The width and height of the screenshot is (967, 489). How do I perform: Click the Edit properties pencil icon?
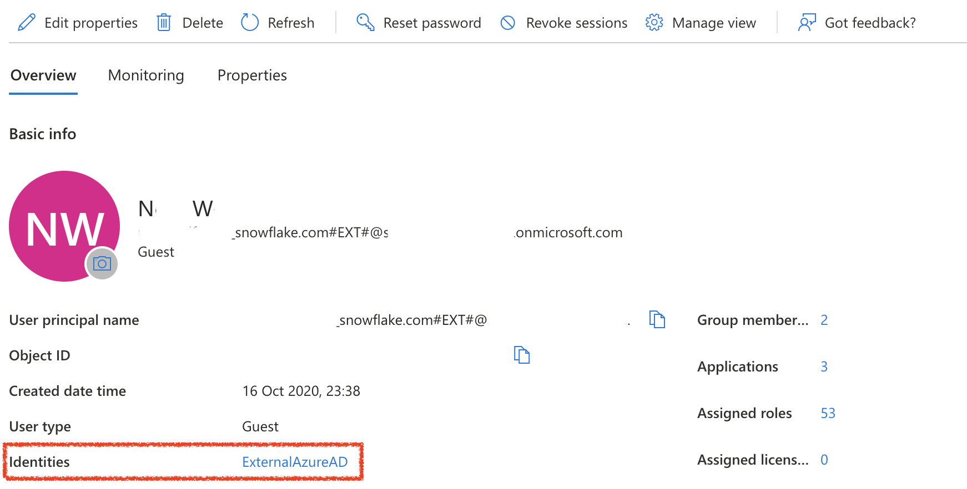coord(26,23)
